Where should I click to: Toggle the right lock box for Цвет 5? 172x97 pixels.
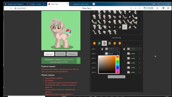tap(124, 68)
